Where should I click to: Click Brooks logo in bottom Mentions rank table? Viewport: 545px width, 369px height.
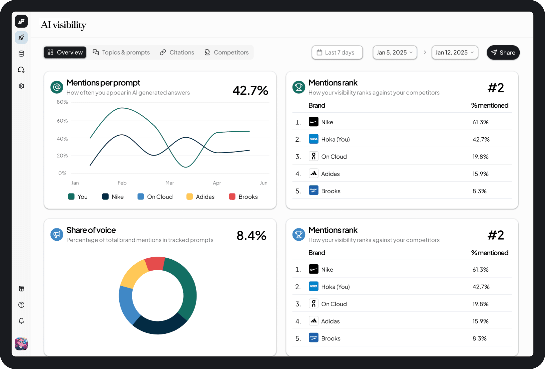[x=313, y=338]
